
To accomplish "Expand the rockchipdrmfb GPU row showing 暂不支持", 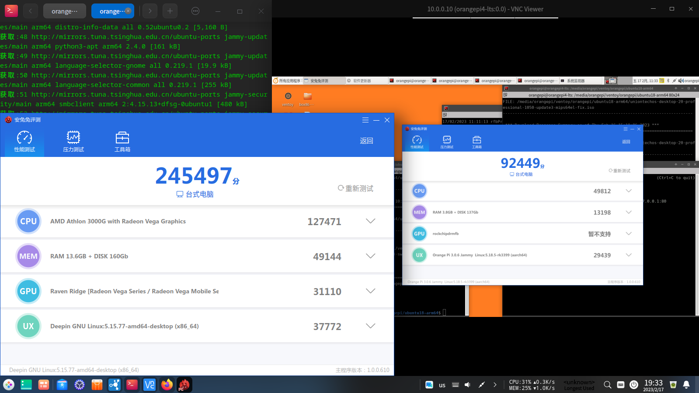I will [x=629, y=234].
